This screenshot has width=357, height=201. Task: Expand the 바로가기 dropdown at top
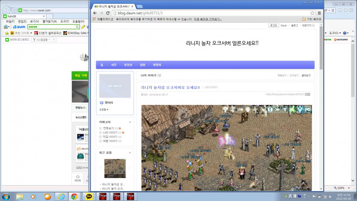[308, 26]
